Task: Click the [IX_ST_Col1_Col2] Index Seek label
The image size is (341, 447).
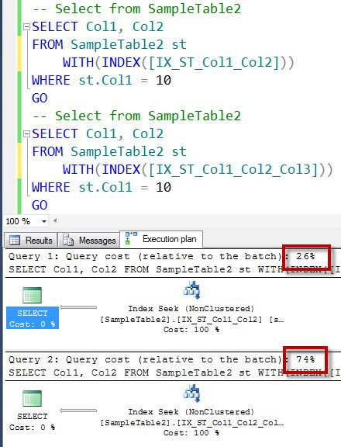Action: (x=191, y=319)
